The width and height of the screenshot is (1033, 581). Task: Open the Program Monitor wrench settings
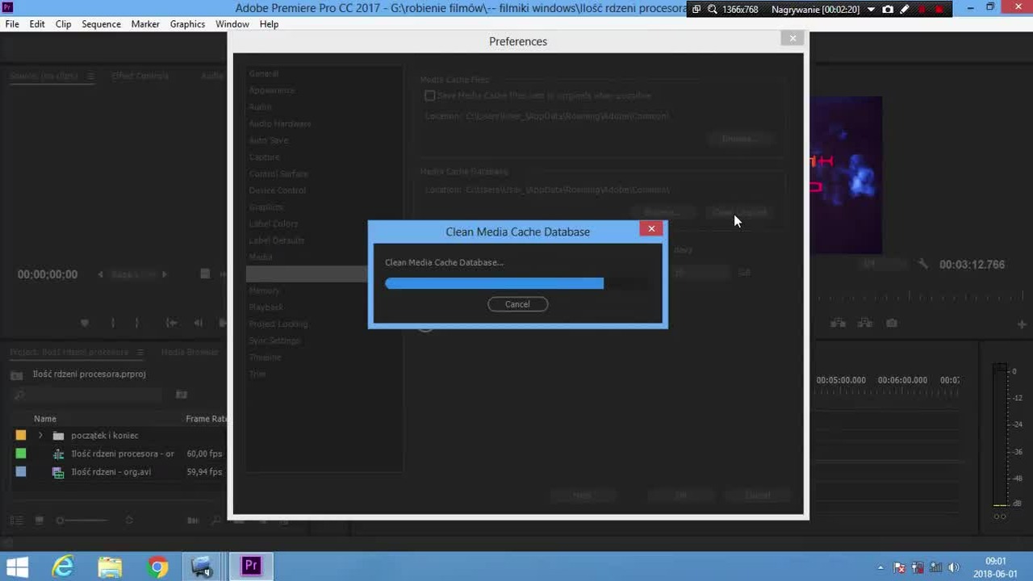923,264
